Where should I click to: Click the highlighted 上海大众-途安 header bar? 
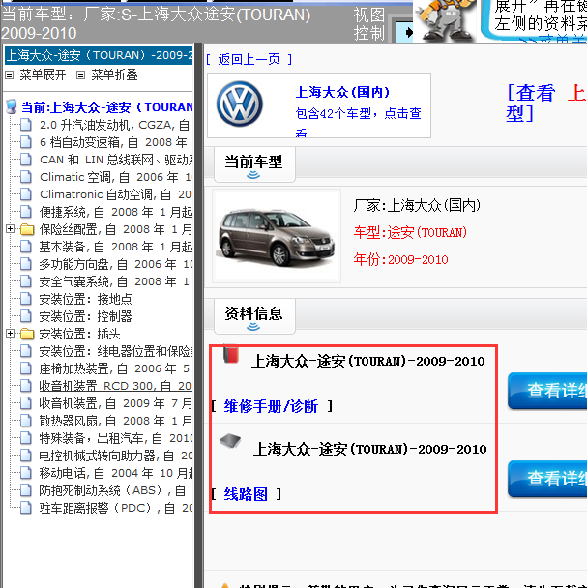click(99, 55)
